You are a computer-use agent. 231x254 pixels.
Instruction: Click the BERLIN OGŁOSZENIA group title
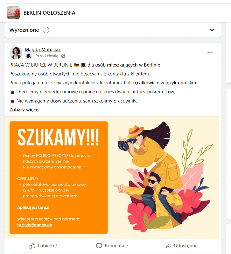(49, 13)
